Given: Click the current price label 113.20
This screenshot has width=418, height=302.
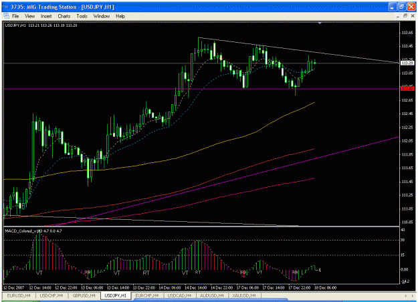Looking at the screenshot, I should coord(407,63).
